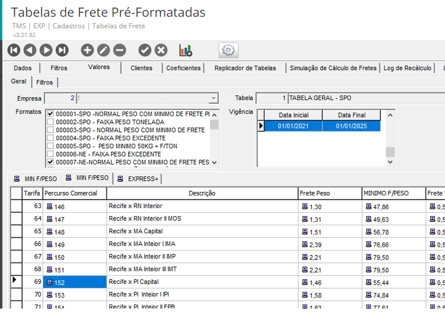Check format 000005-SPO Peso Minimo 50KG
445x312 pixels.
pos(50,146)
